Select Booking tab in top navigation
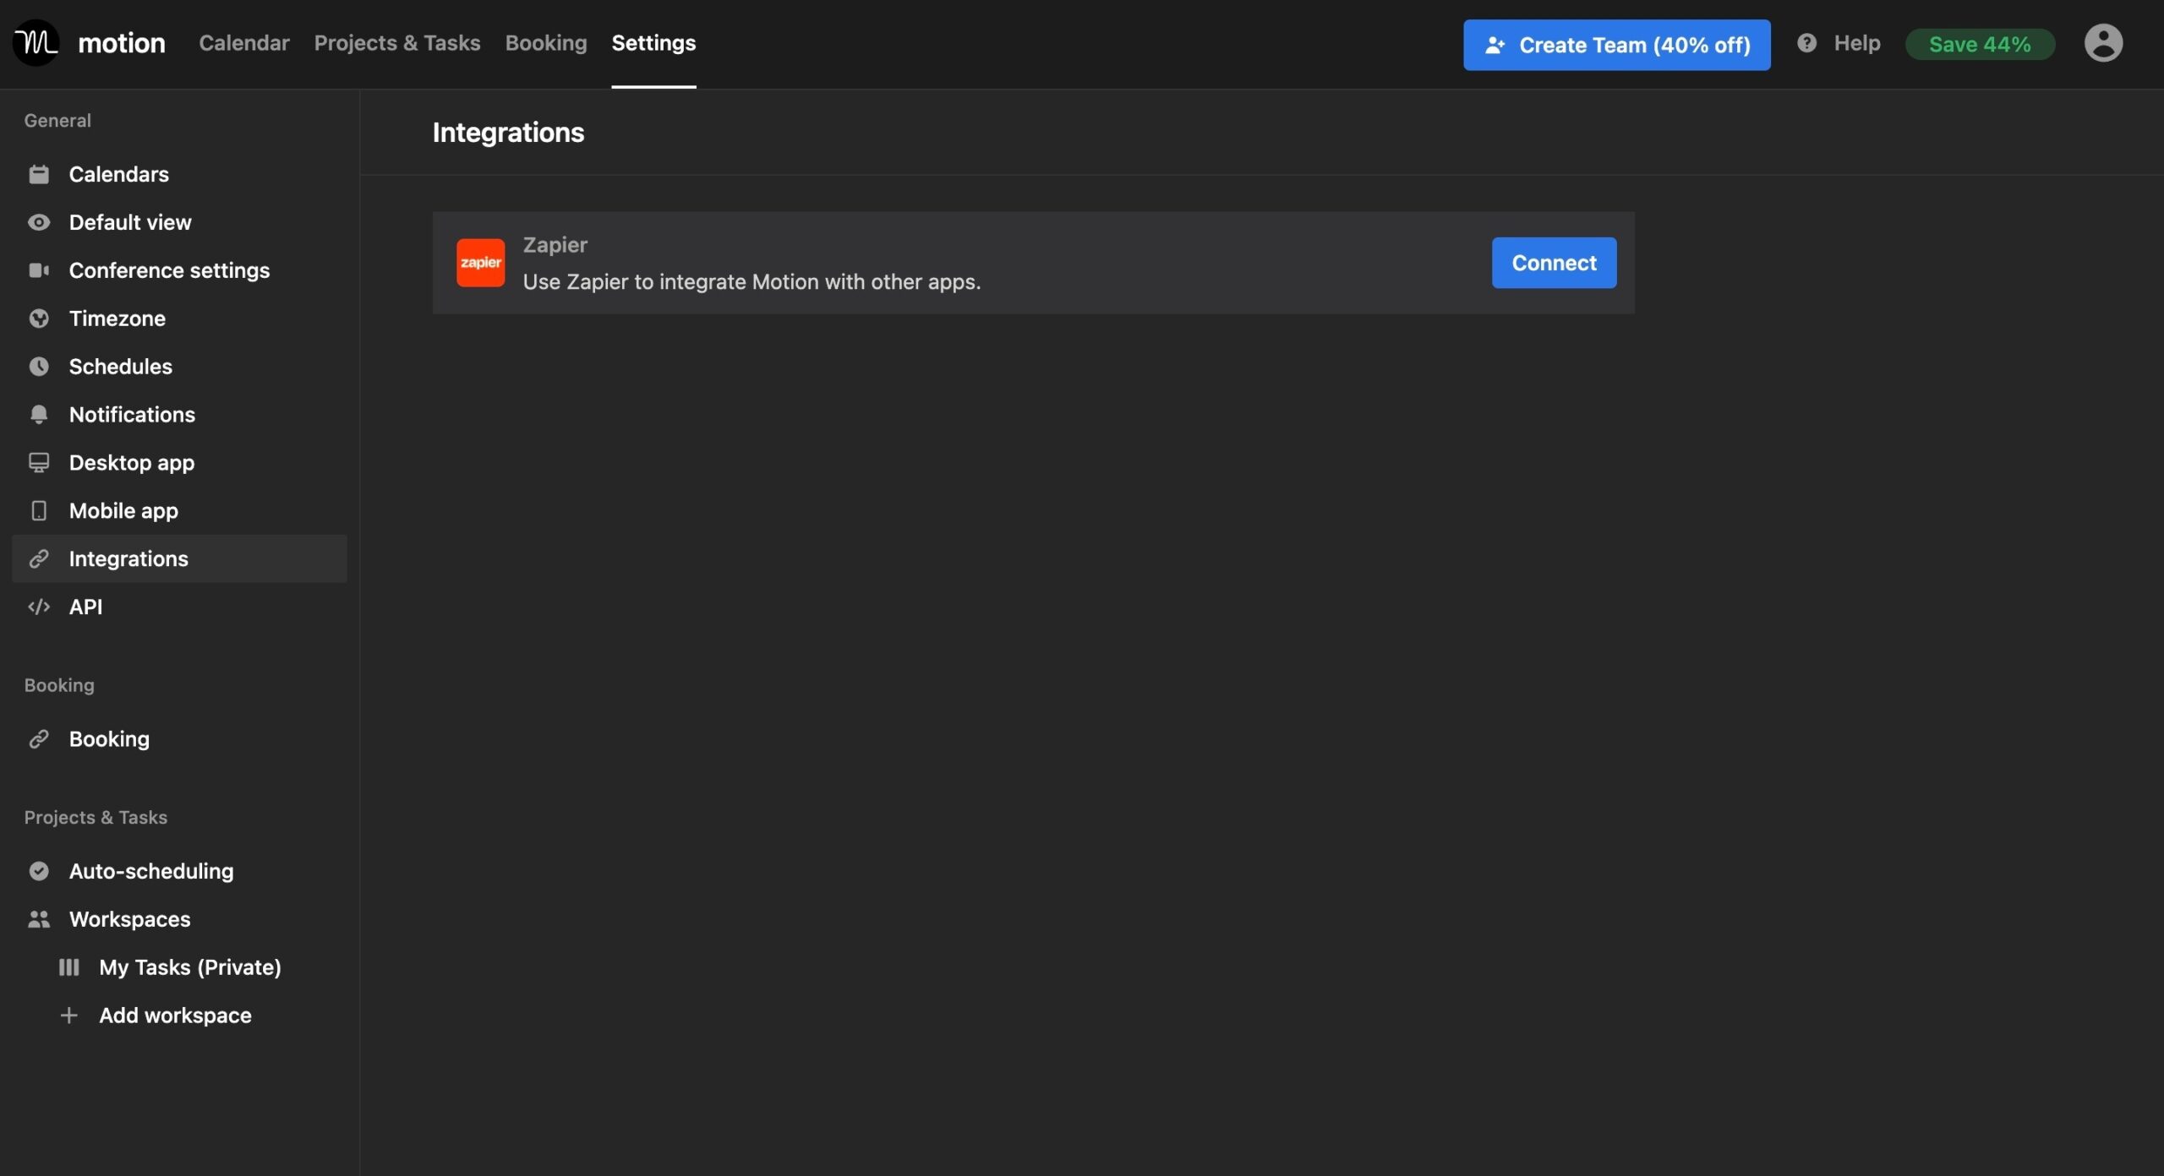The width and height of the screenshot is (2164, 1176). [548, 41]
